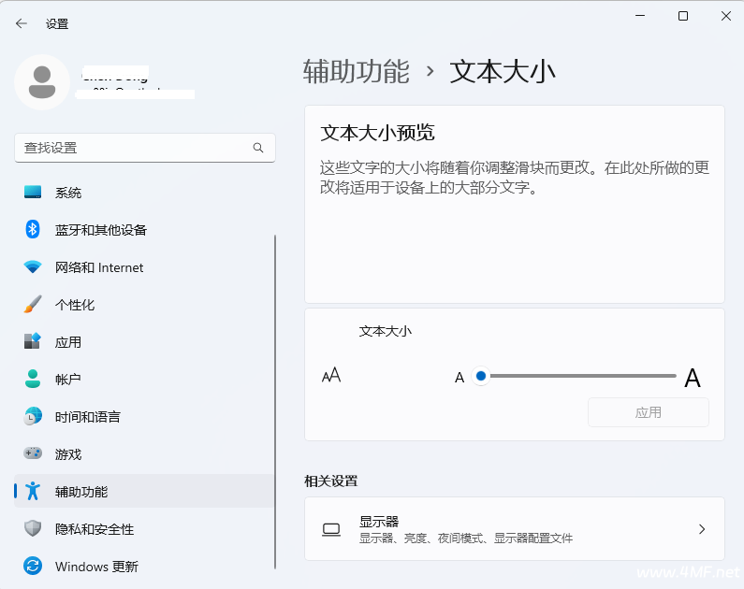Click the 文本大小 slider handle
Image resolution: width=744 pixels, height=589 pixels.
[481, 376]
